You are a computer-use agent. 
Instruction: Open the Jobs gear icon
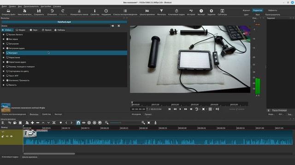coord(211,11)
